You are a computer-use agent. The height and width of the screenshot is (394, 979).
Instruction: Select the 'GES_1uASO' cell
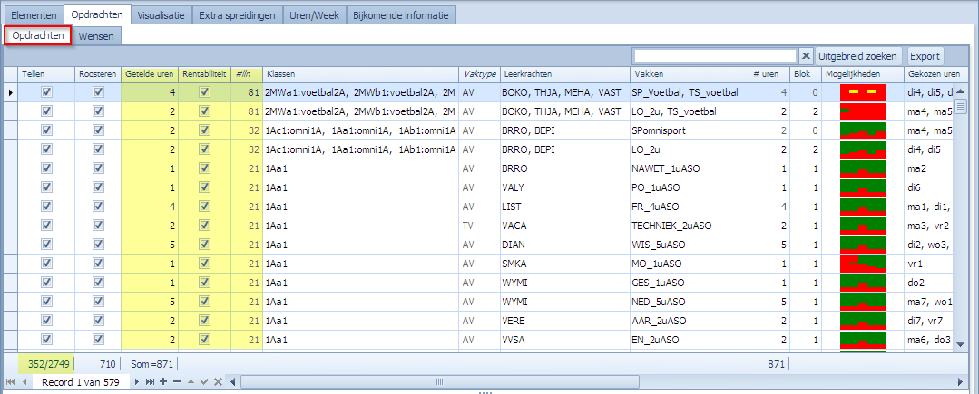(688, 283)
